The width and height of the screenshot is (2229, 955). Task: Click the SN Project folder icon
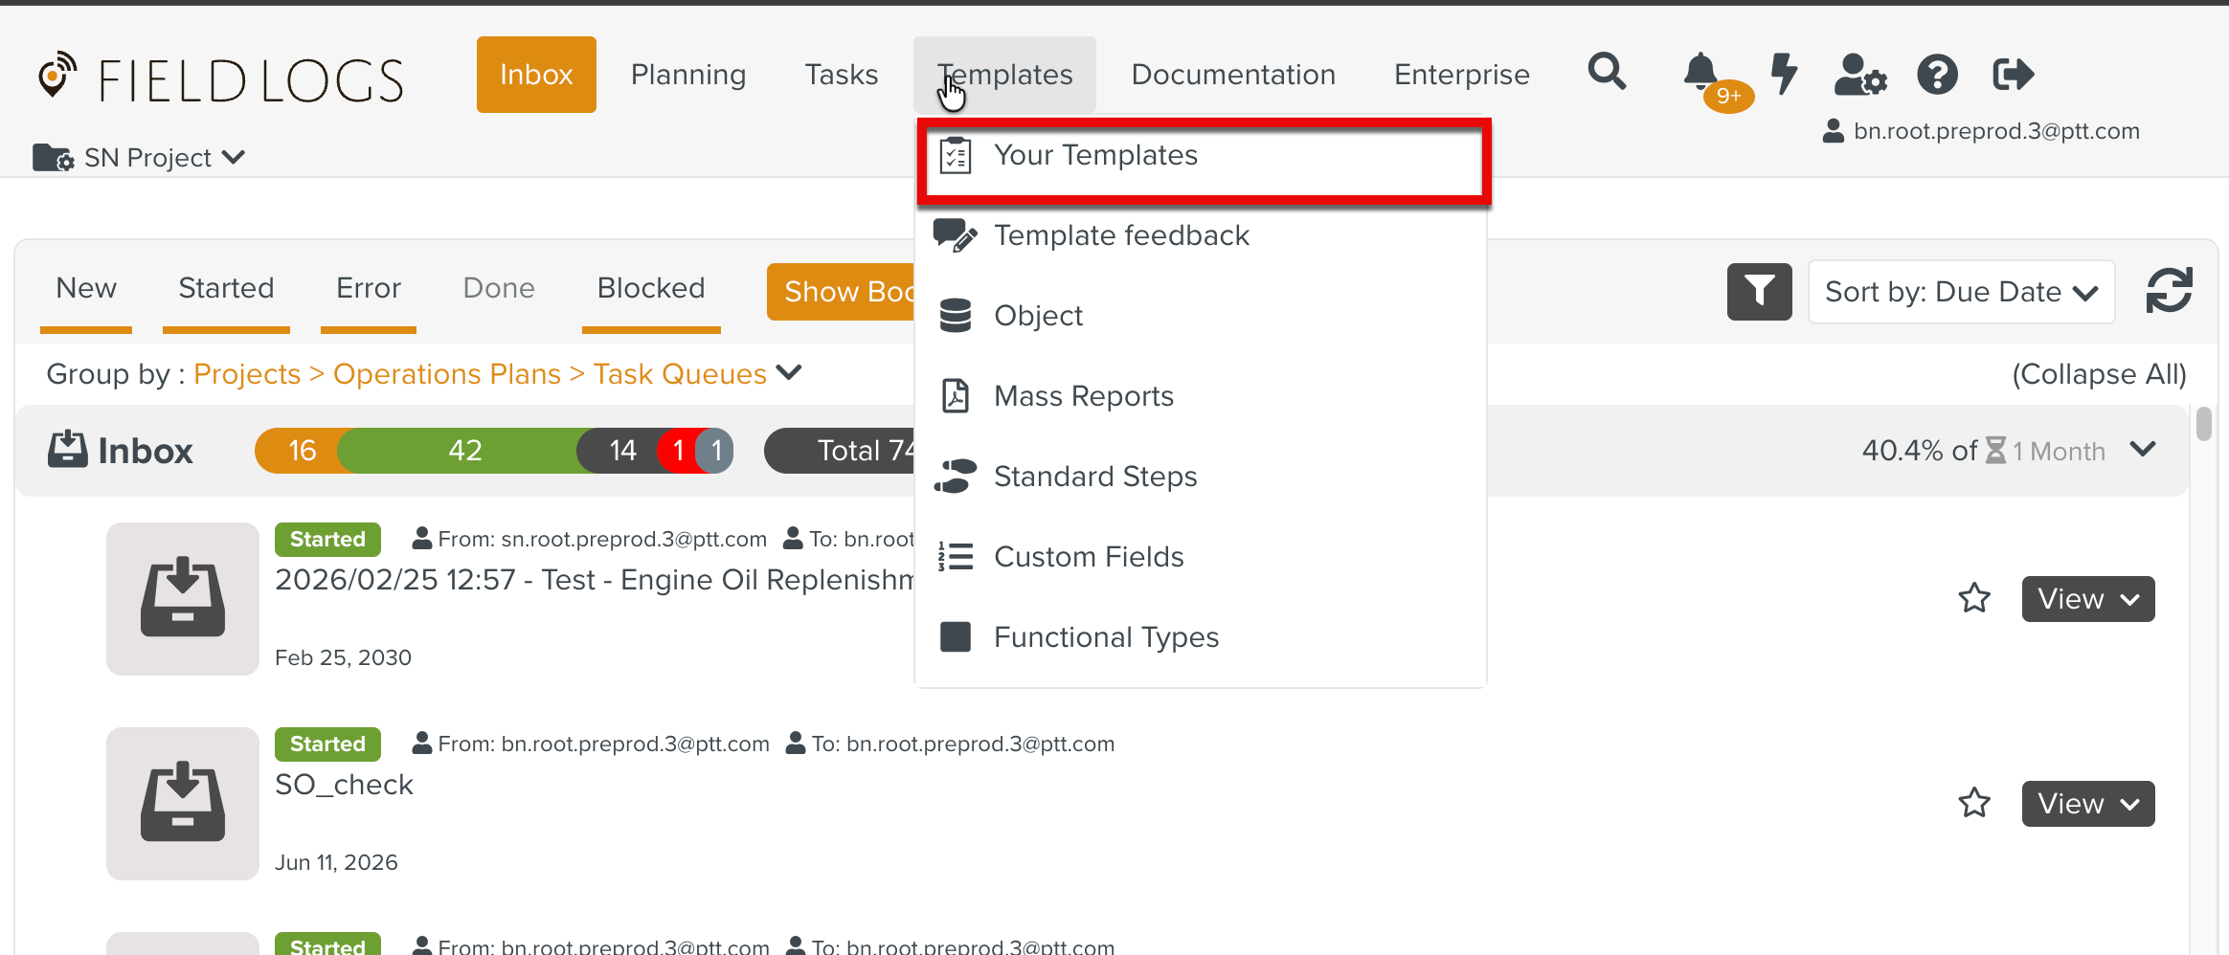53,158
